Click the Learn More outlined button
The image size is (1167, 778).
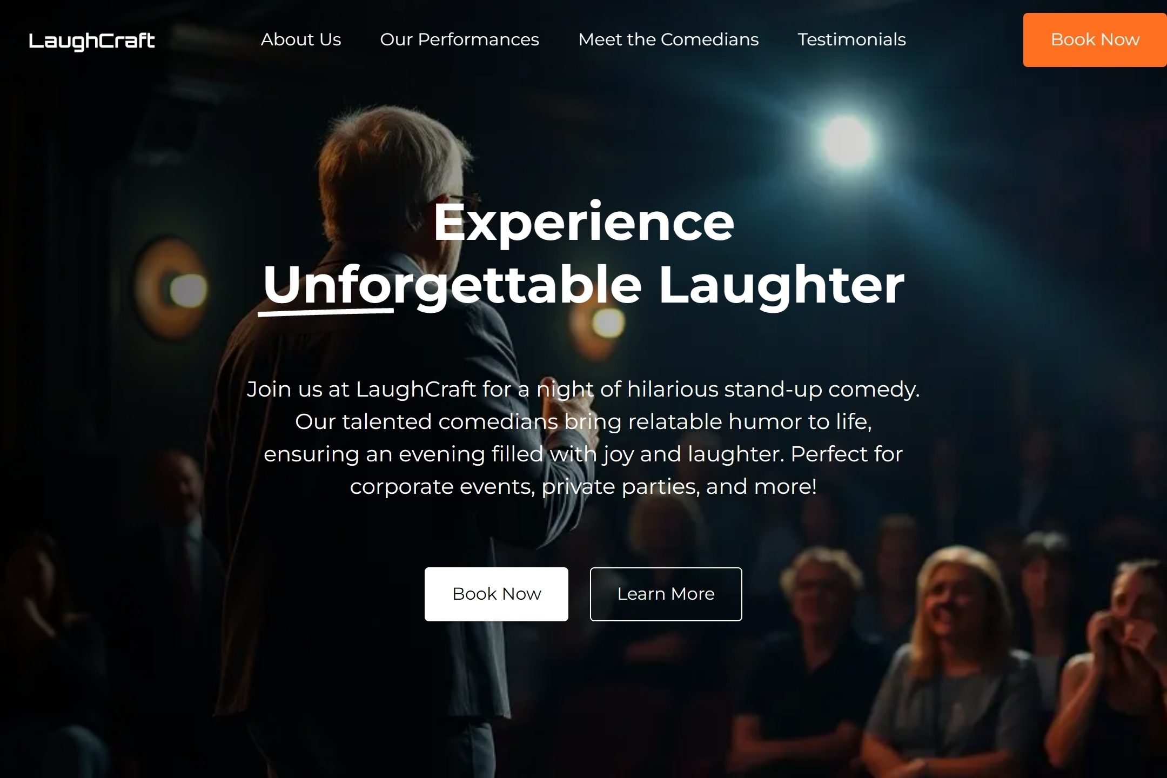point(666,594)
